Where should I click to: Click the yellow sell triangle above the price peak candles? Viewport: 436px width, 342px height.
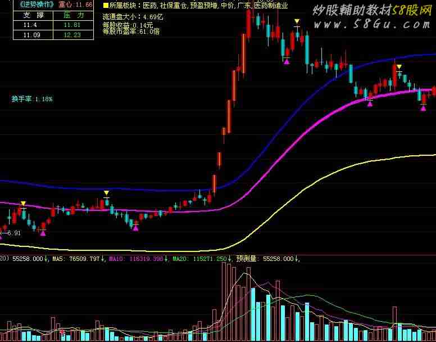click(x=297, y=21)
